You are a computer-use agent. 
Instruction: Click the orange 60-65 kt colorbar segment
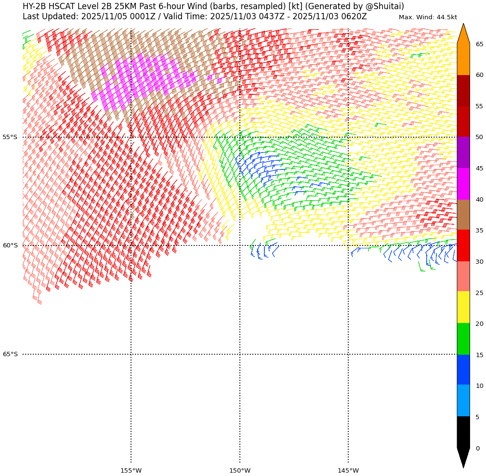[x=463, y=59]
